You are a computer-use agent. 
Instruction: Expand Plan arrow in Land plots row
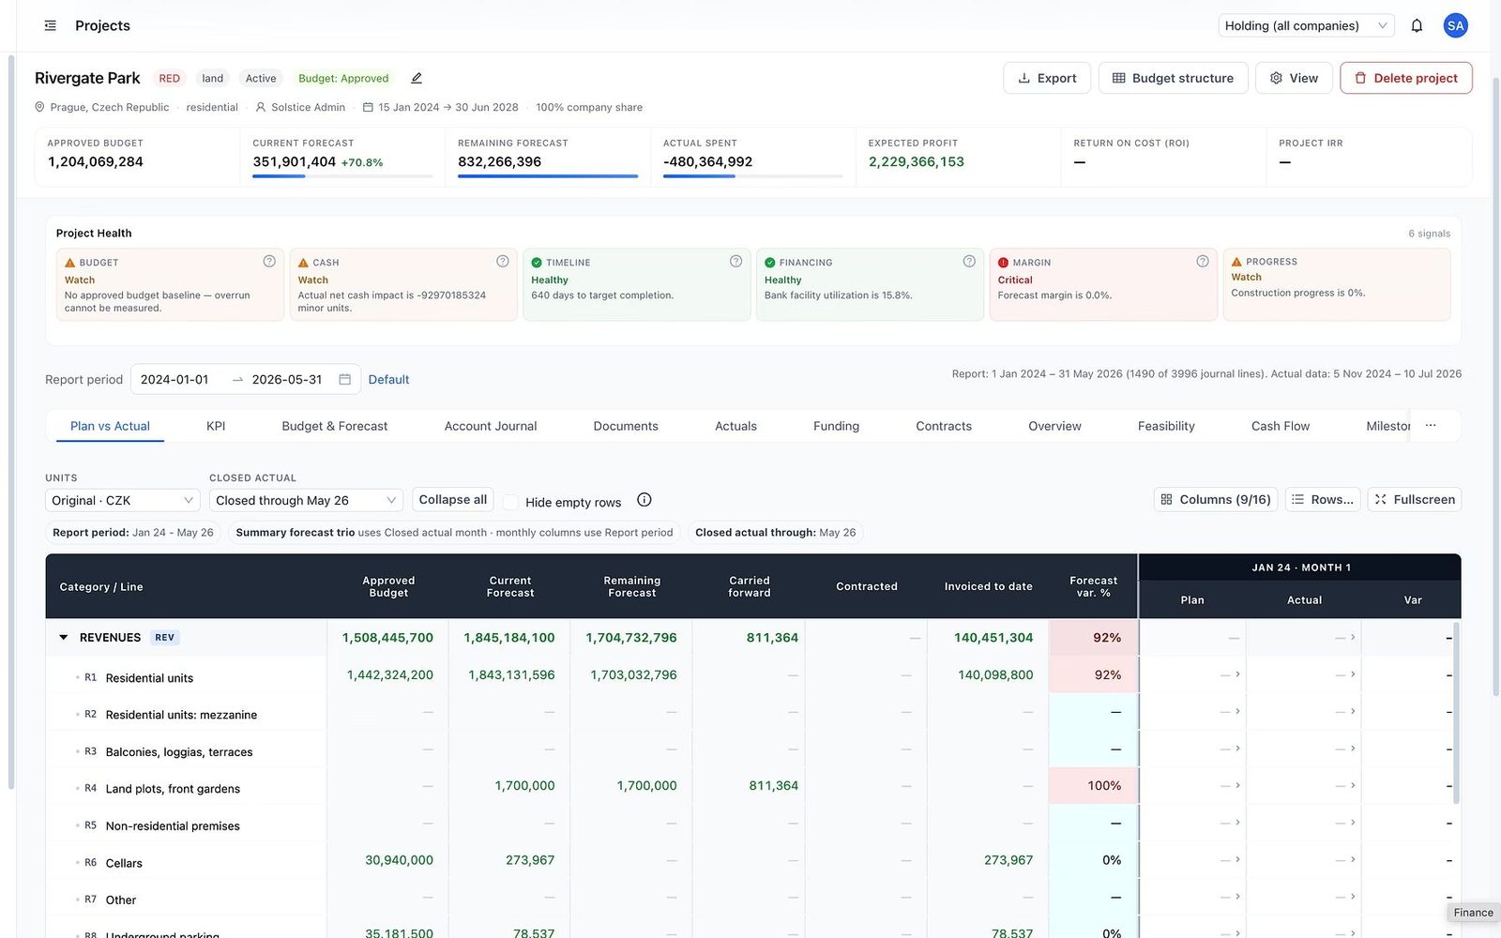[x=1237, y=785]
